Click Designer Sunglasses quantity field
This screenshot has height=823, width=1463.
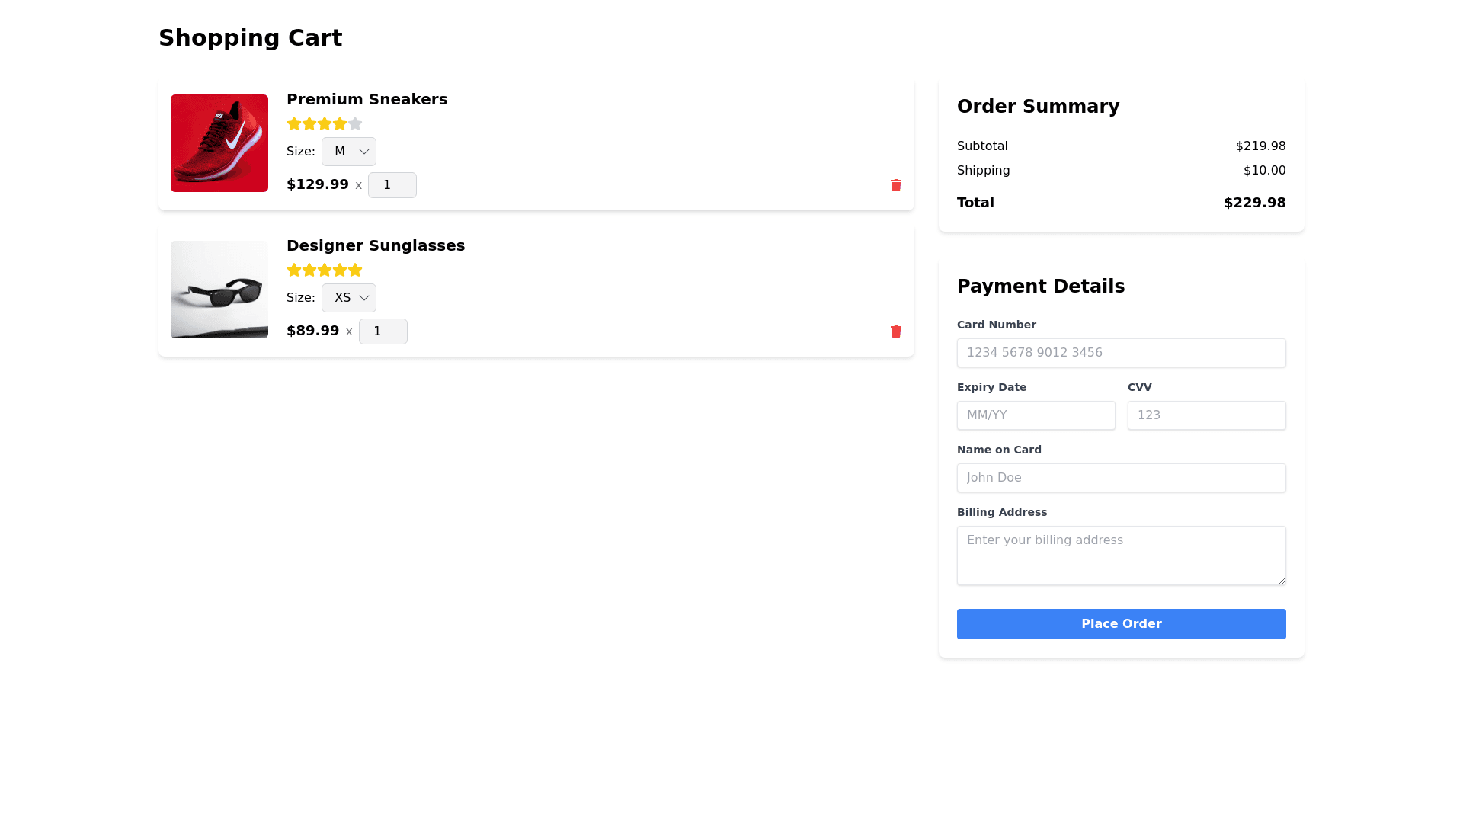click(383, 331)
